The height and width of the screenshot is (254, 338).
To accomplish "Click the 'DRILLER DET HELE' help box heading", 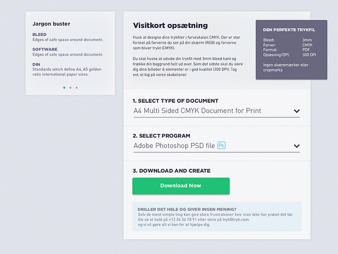I will [x=187, y=209].
